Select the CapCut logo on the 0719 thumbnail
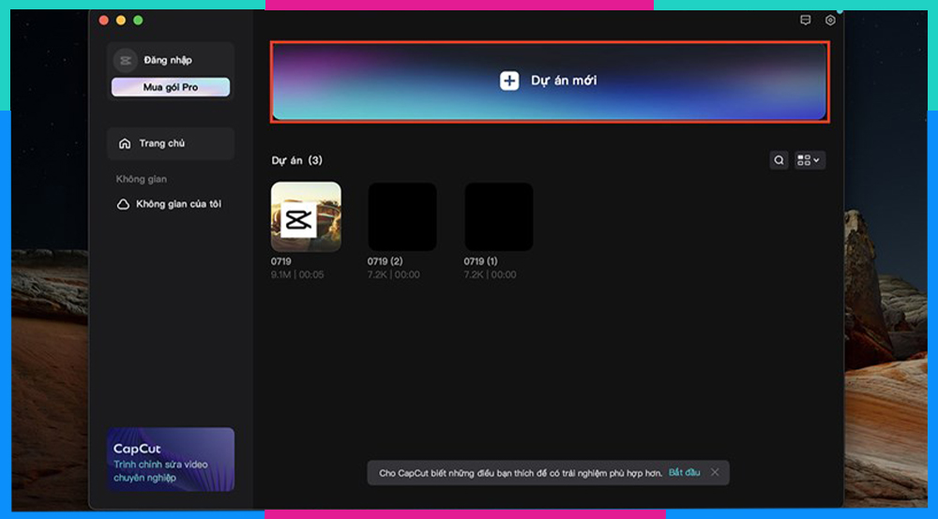The width and height of the screenshot is (938, 519). 297,222
